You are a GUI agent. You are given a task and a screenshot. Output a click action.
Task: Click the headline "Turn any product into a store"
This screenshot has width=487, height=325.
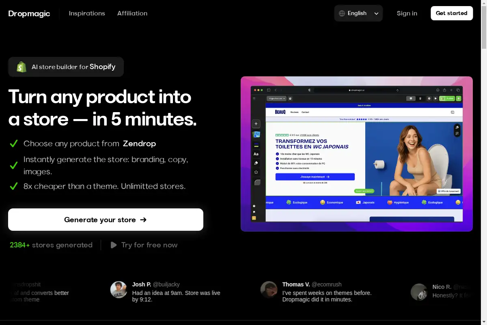click(102, 108)
